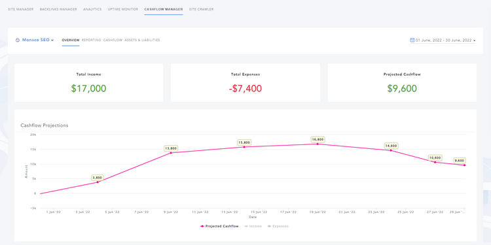Click the 3,800 data point label
491x245 pixels.
97,178
